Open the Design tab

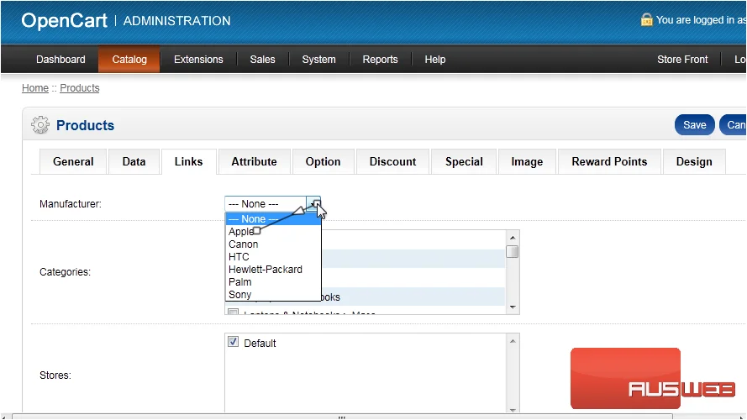694,162
